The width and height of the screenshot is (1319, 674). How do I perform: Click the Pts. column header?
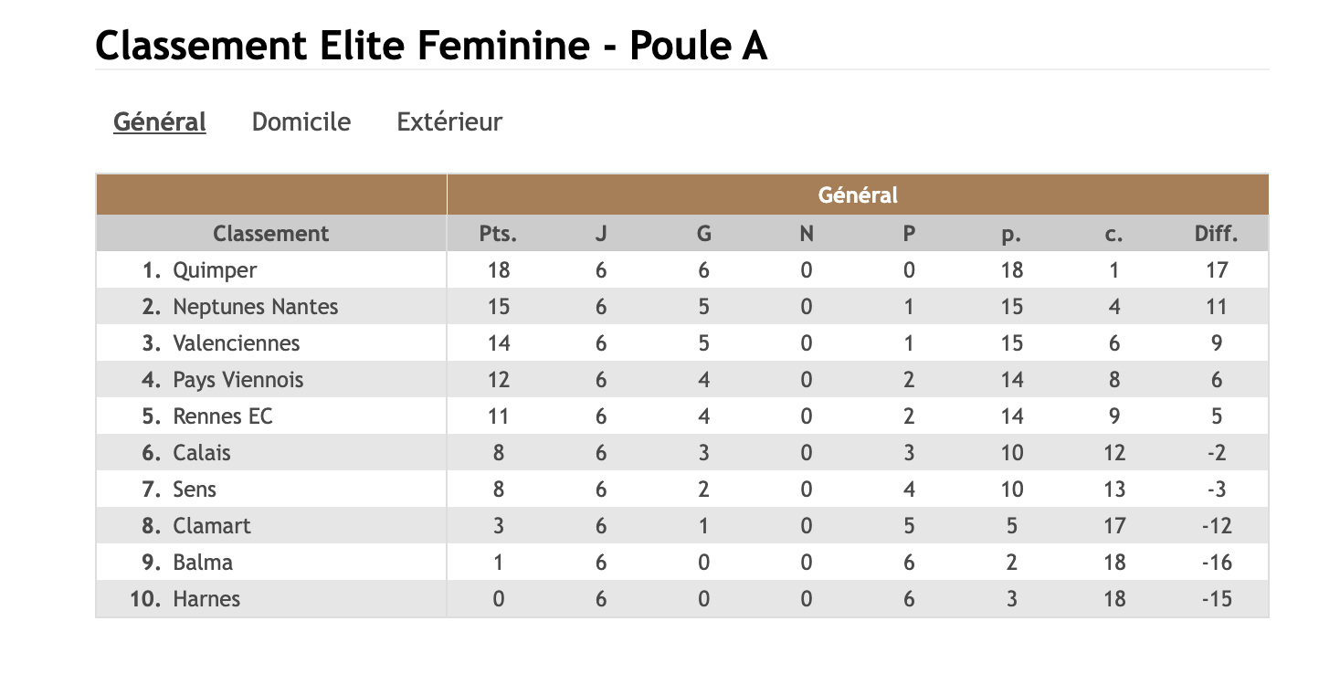click(x=498, y=234)
